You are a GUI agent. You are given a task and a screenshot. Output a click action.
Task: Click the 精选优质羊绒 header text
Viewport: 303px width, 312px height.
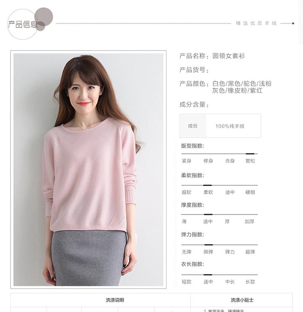(x=256, y=23)
